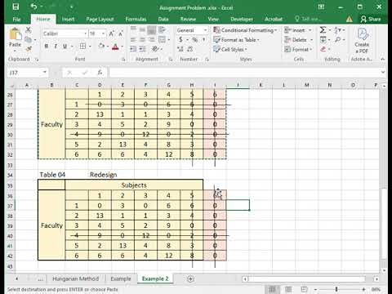
Task: Click the Borders icon
Action: pos(82,47)
